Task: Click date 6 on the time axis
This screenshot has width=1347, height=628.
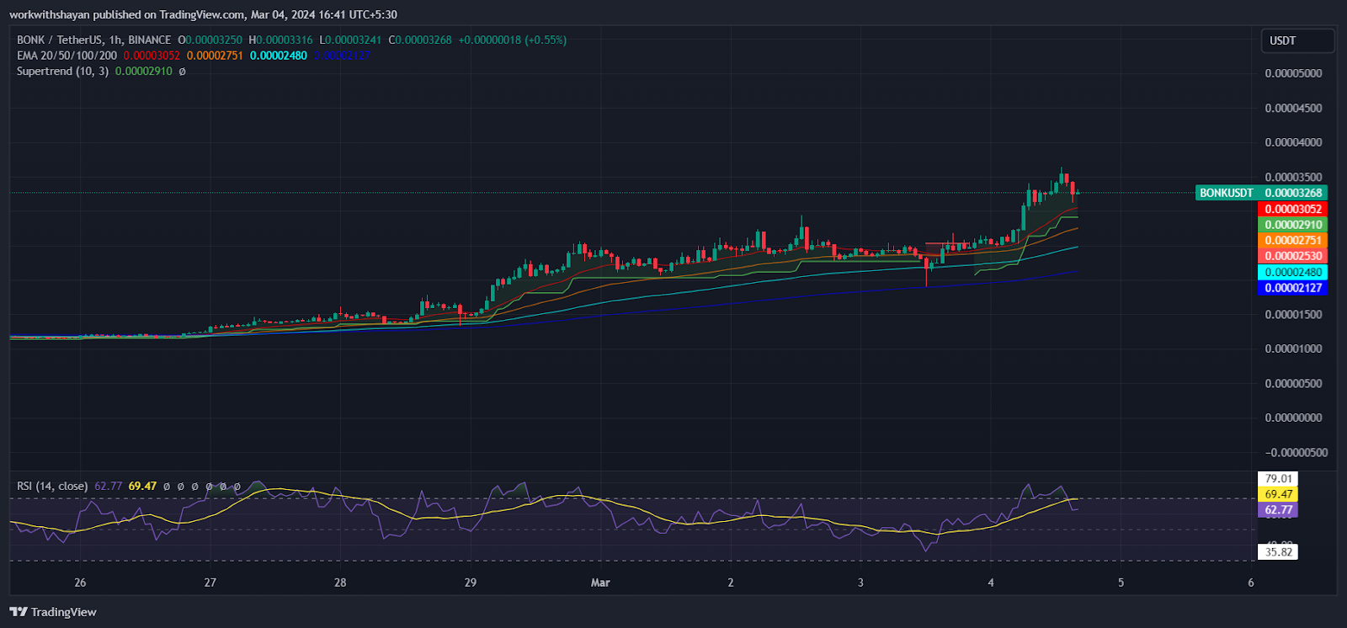Action: [x=1251, y=583]
